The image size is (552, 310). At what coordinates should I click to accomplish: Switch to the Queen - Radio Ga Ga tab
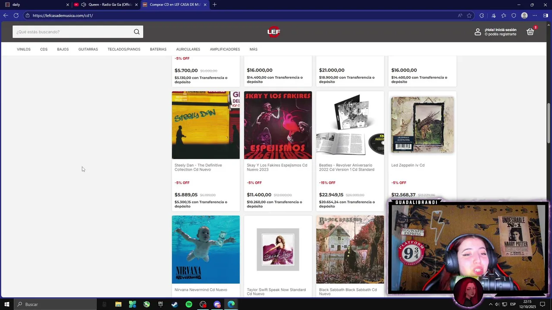point(106,5)
